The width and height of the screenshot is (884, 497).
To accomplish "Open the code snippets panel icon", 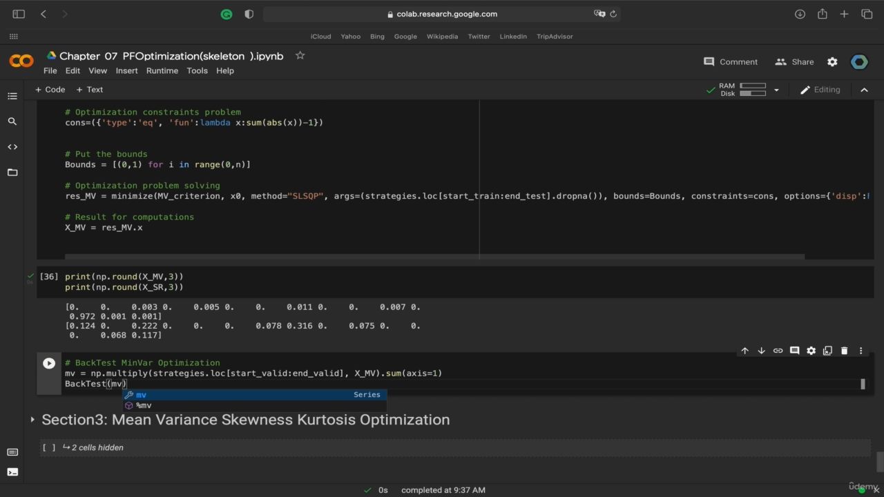I will tap(12, 147).
